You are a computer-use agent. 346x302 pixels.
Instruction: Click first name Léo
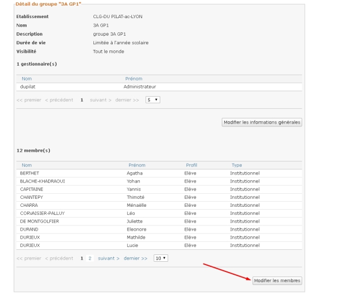tap(131, 213)
